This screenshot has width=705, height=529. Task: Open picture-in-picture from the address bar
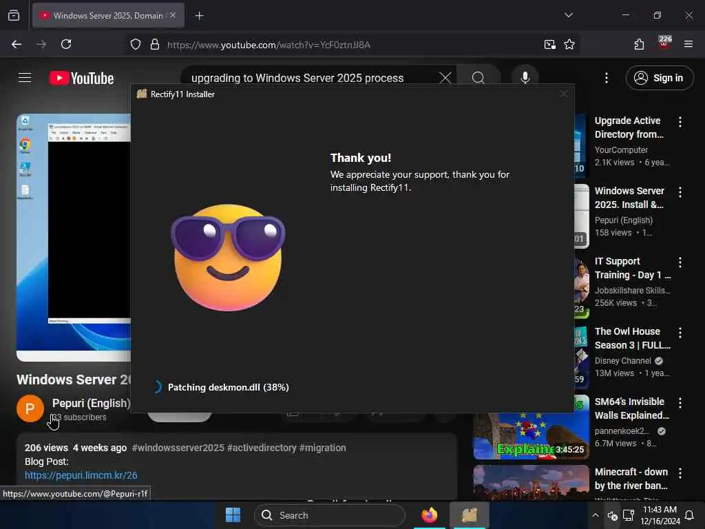pos(549,45)
